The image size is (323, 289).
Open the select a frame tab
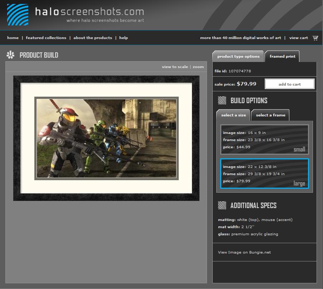[270, 115]
